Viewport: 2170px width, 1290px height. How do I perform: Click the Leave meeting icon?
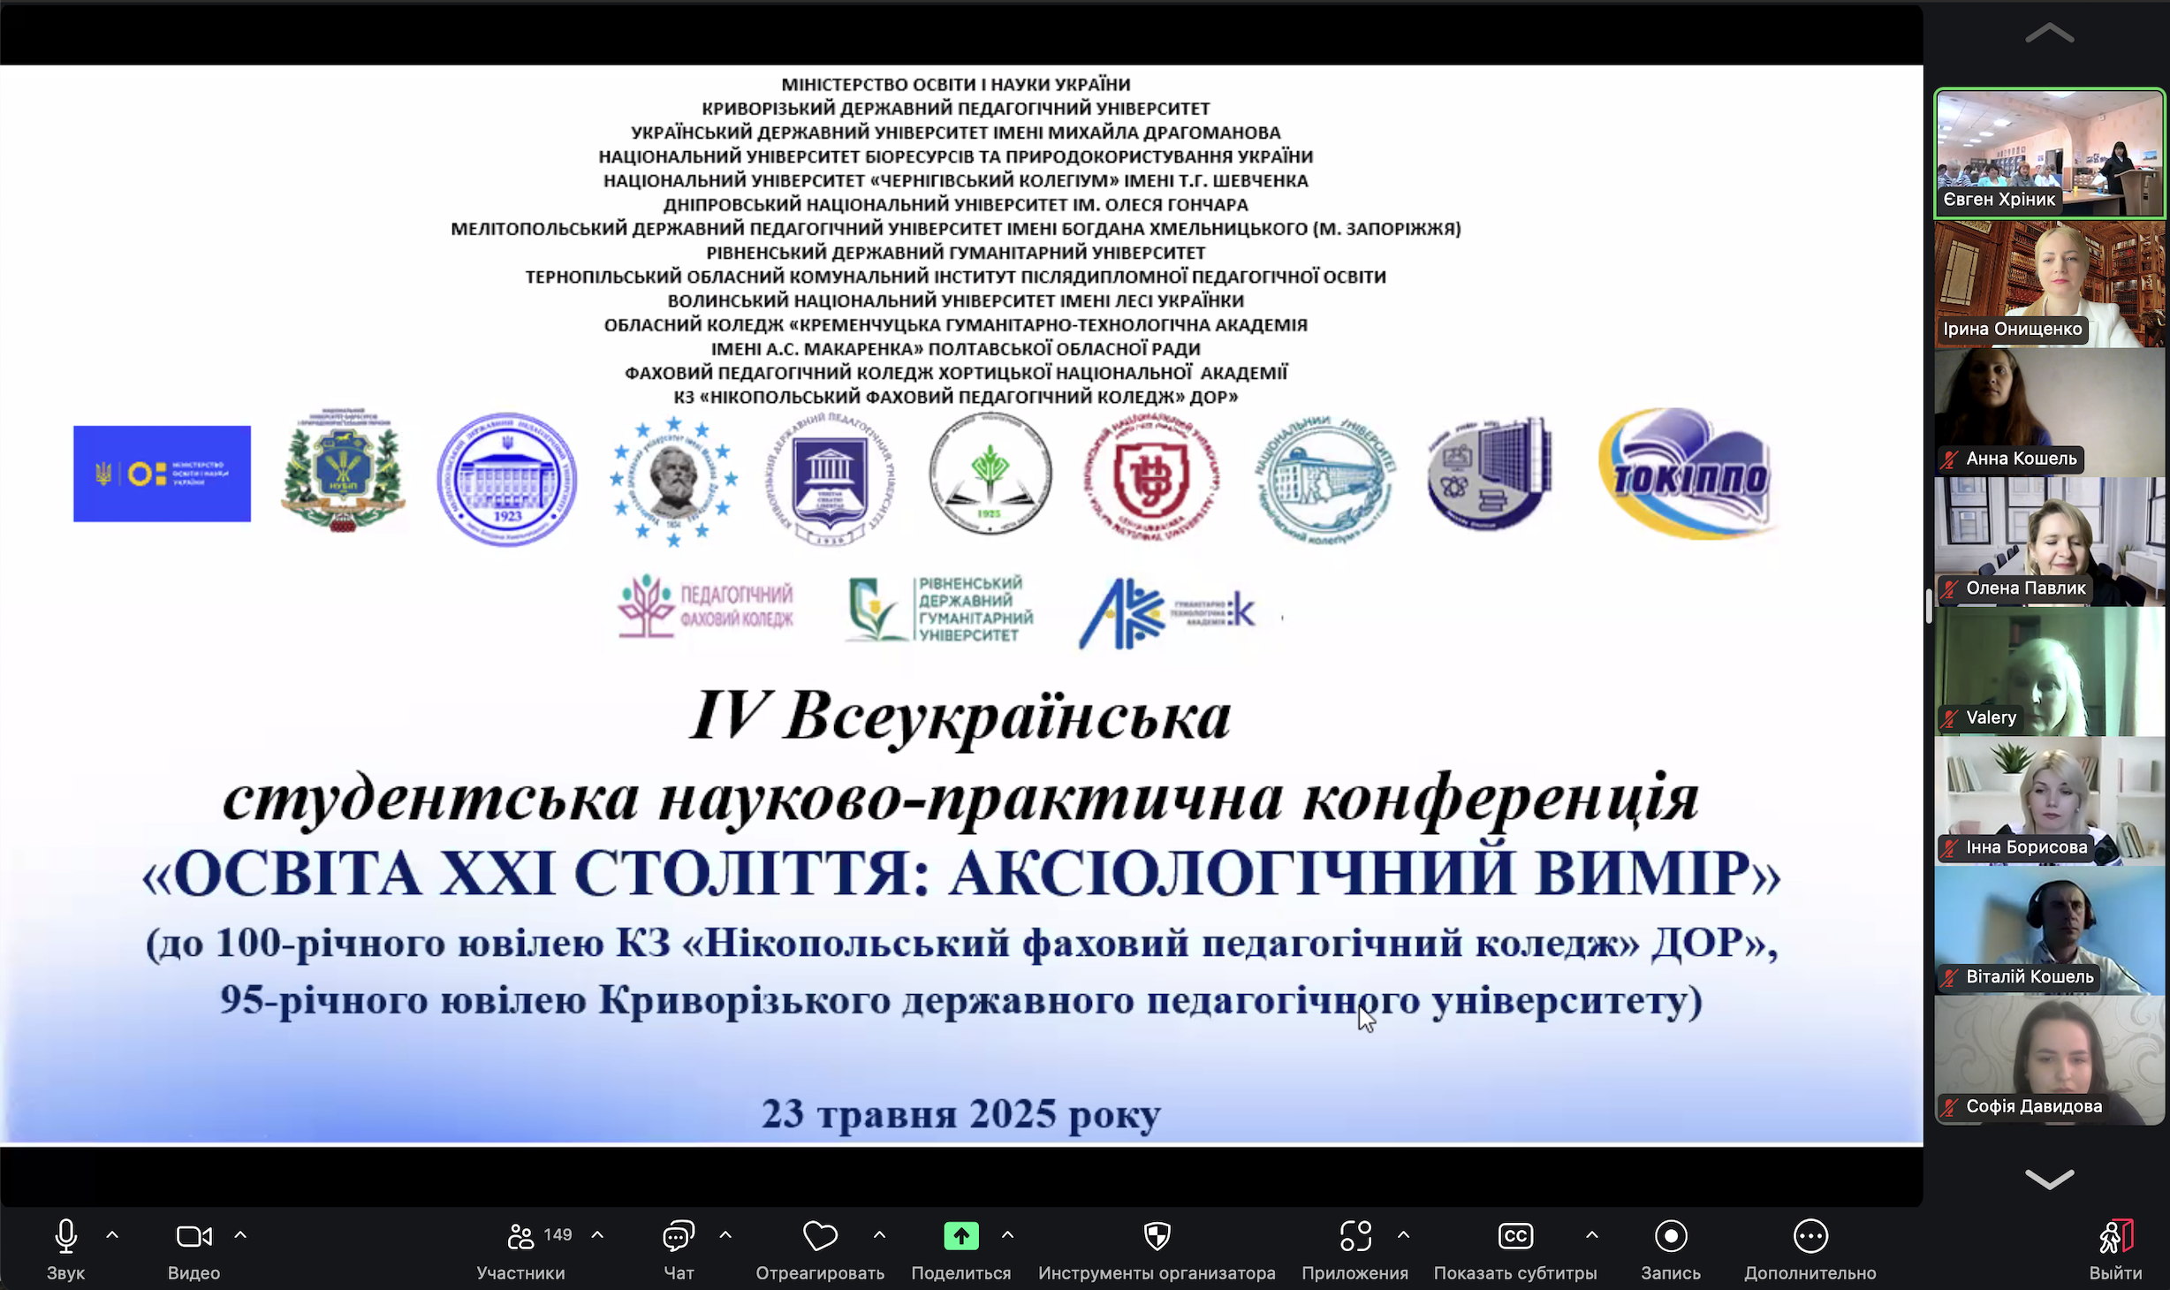click(2115, 1236)
